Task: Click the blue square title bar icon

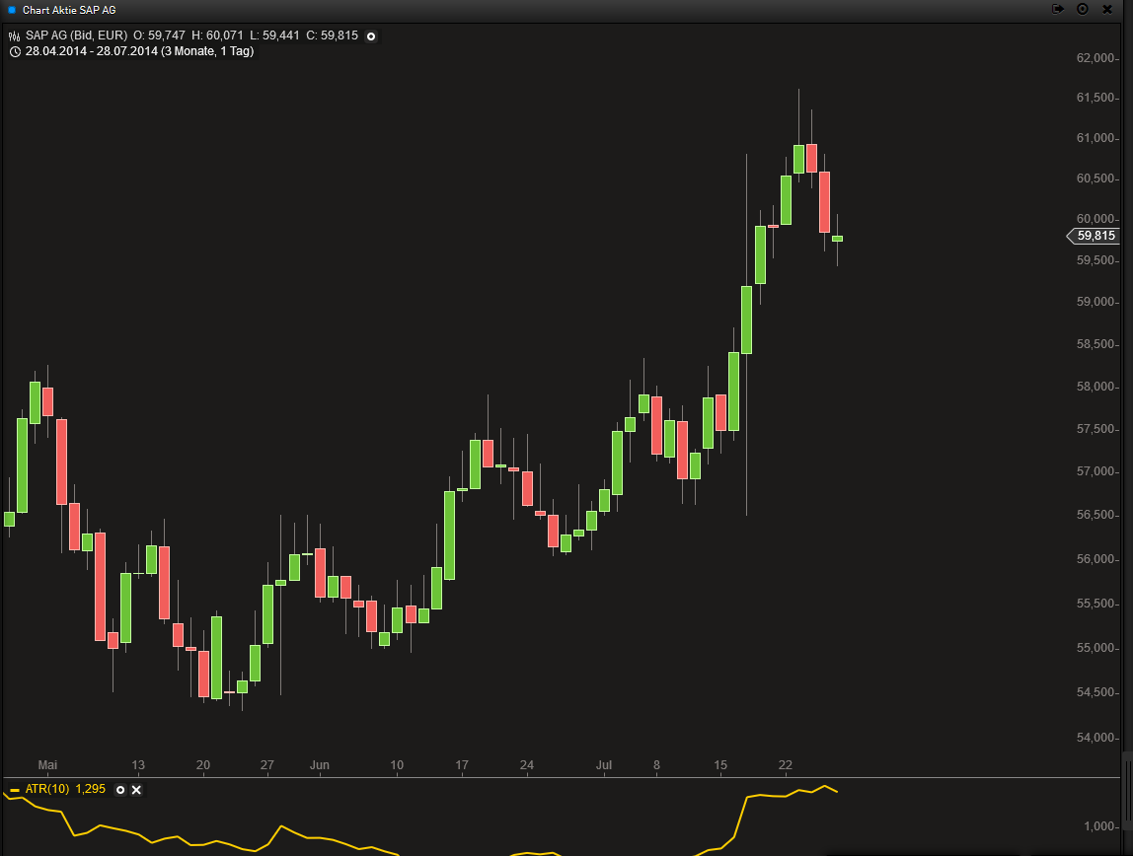Action: (12, 9)
